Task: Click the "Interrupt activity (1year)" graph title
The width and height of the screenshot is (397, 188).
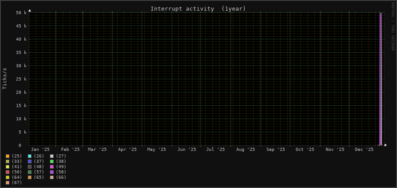Action: click(198, 9)
